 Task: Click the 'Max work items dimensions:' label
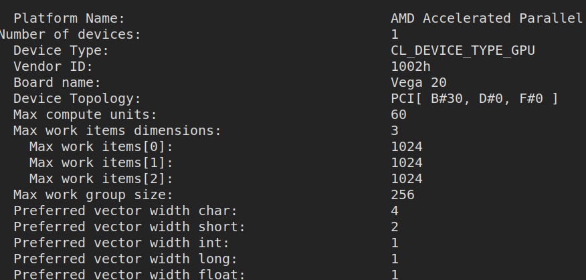point(117,131)
